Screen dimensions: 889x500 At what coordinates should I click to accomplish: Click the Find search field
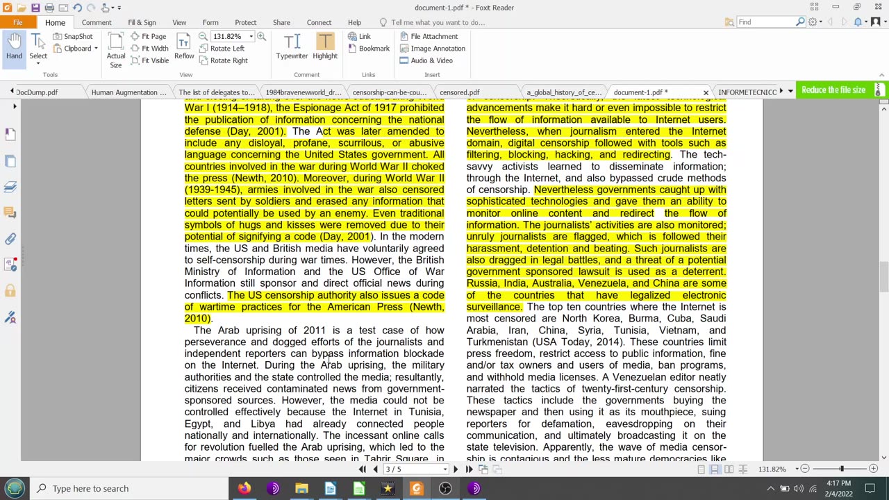[x=766, y=22]
